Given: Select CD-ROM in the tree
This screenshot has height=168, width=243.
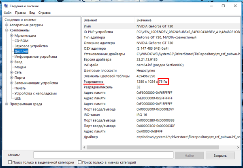Looking at the screenshot, I should pos(21,41).
